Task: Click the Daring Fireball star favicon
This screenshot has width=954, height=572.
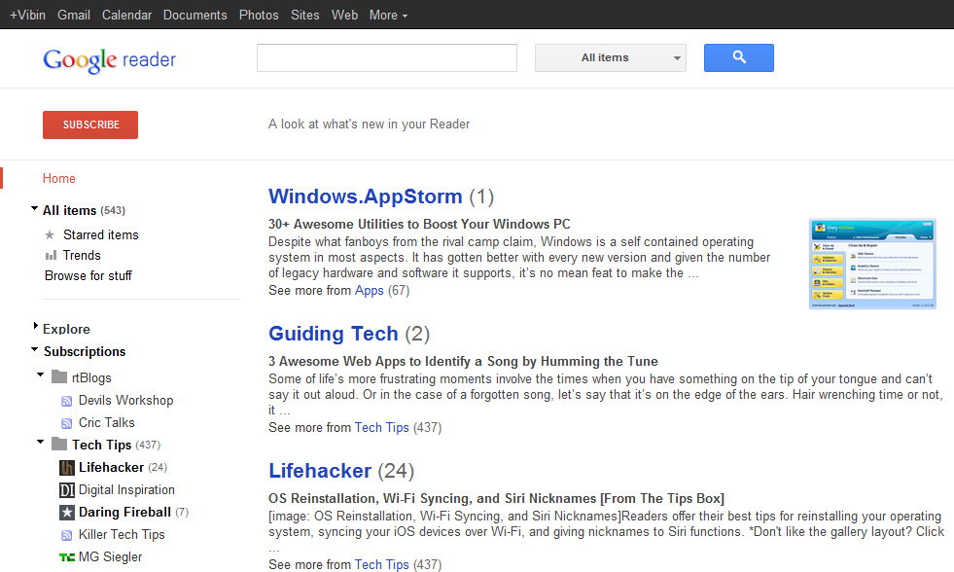Action: click(67, 513)
